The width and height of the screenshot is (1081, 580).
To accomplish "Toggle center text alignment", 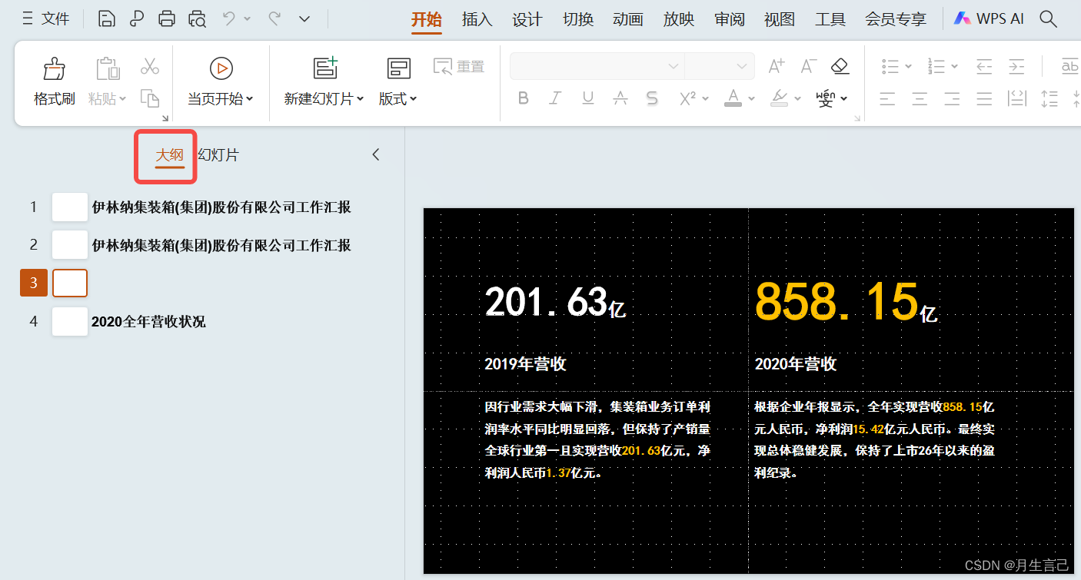I will (x=920, y=98).
